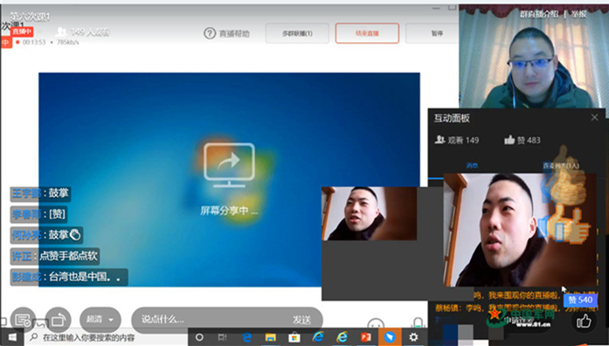Click the 发送 send button
Image resolution: width=609 pixels, height=346 pixels.
pyautogui.click(x=301, y=320)
